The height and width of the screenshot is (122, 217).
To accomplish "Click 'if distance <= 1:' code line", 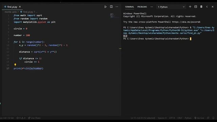I will coord(31,59).
